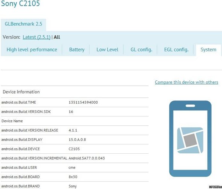Go to the GL config. tab

(x=141, y=50)
